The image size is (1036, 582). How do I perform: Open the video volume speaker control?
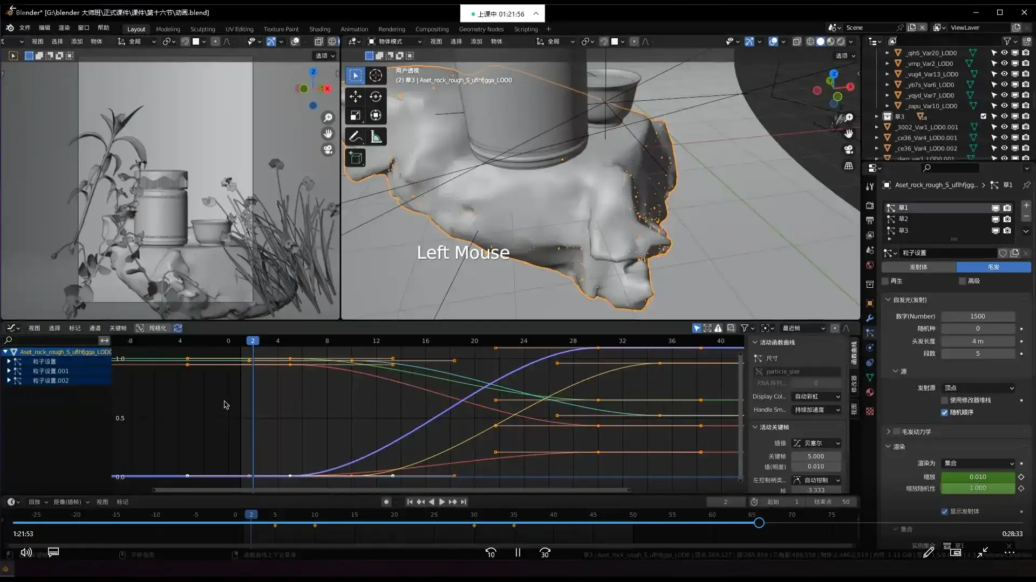26,552
